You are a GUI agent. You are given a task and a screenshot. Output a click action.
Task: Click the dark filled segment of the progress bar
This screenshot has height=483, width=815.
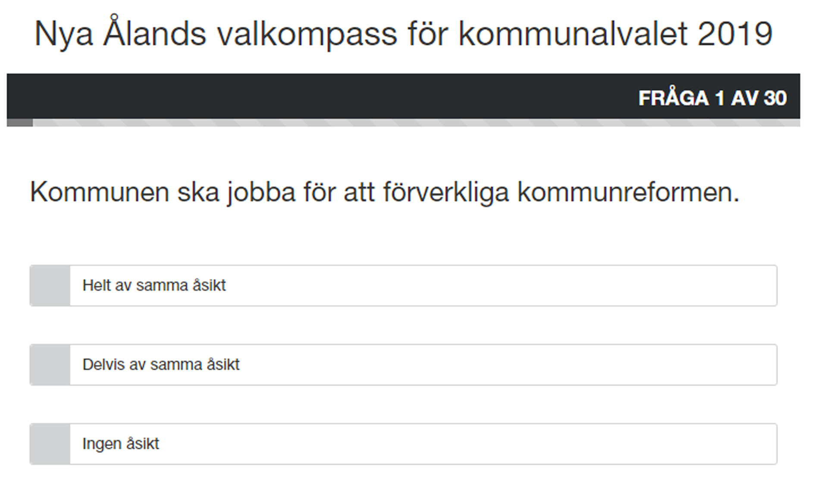(x=20, y=123)
